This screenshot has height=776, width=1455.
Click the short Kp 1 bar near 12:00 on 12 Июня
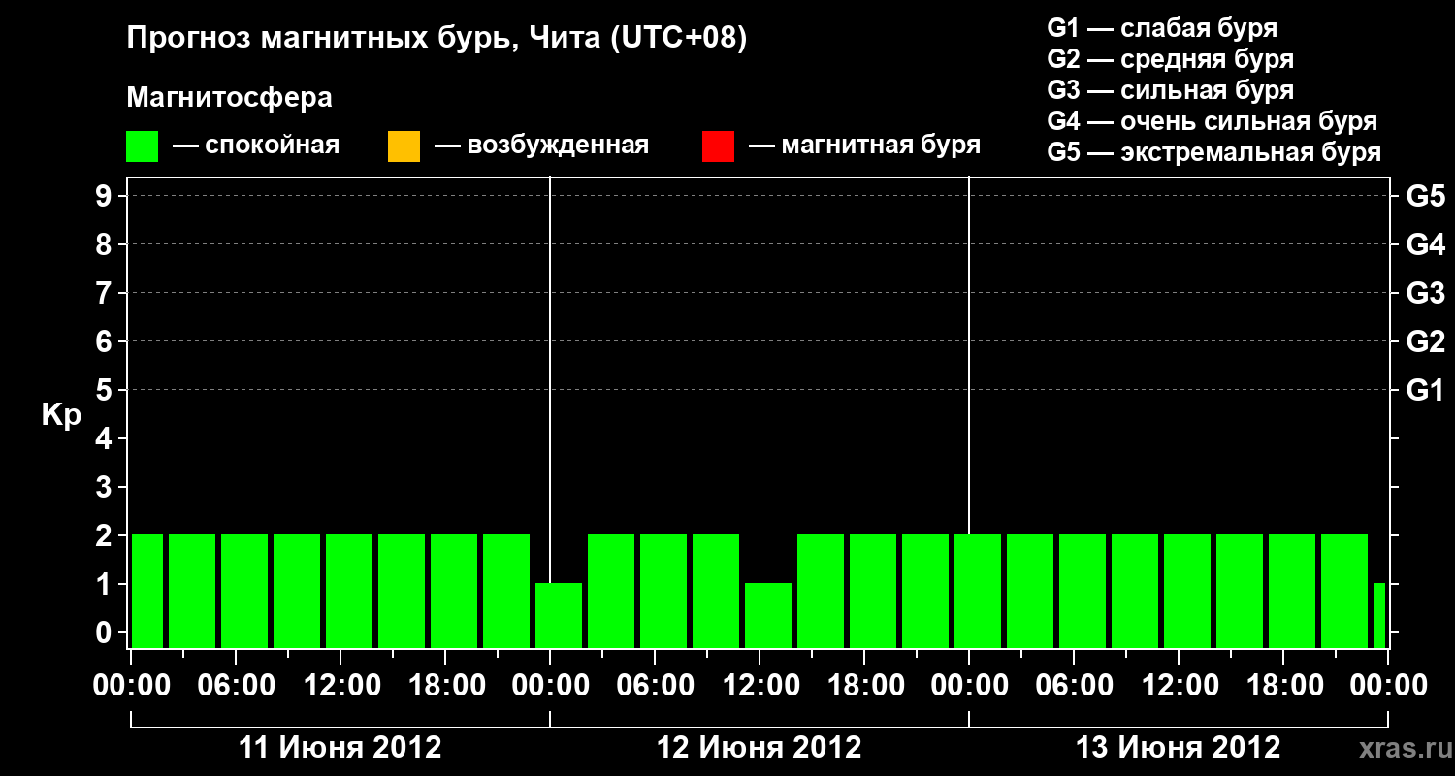coord(768,615)
